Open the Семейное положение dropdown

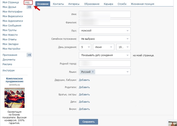[105, 39]
